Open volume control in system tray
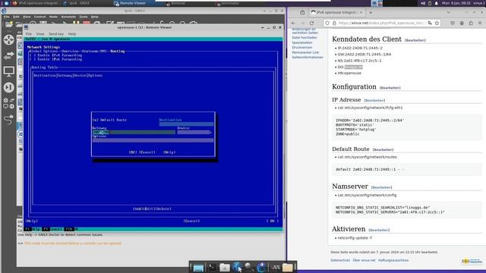 (x=423, y=3)
